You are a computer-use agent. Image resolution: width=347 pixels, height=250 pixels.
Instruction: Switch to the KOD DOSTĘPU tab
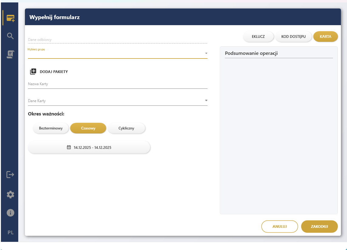point(294,36)
